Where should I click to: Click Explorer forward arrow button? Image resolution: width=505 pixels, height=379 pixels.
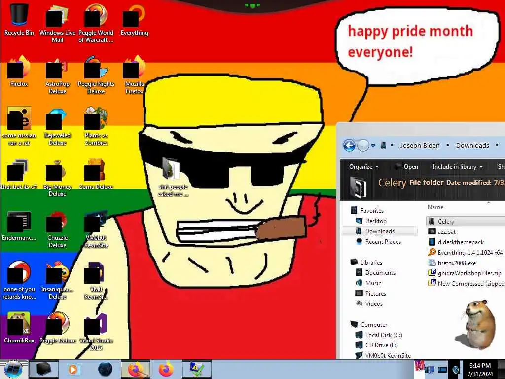363,146
